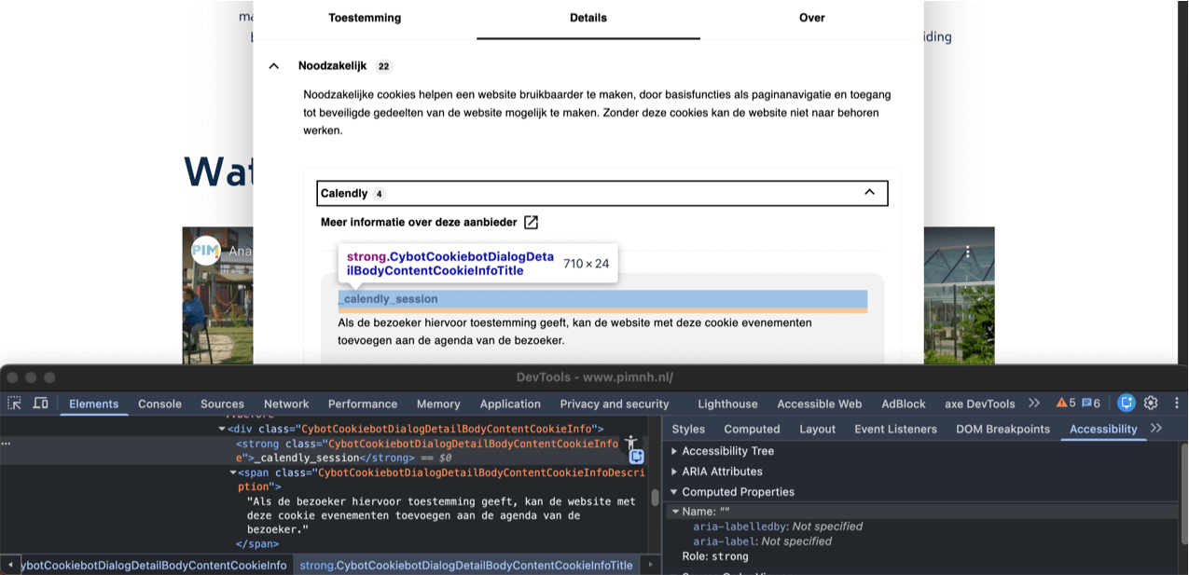
Task: Expand the Accessibility Tree section
Action: 674,451
